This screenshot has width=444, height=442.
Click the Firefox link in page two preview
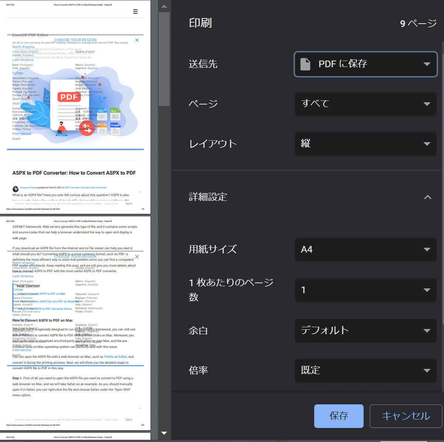point(109,357)
